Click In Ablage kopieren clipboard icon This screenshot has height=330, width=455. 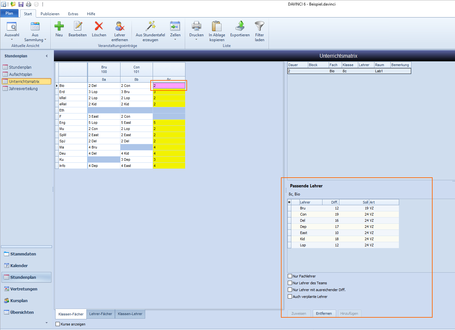[x=217, y=26]
